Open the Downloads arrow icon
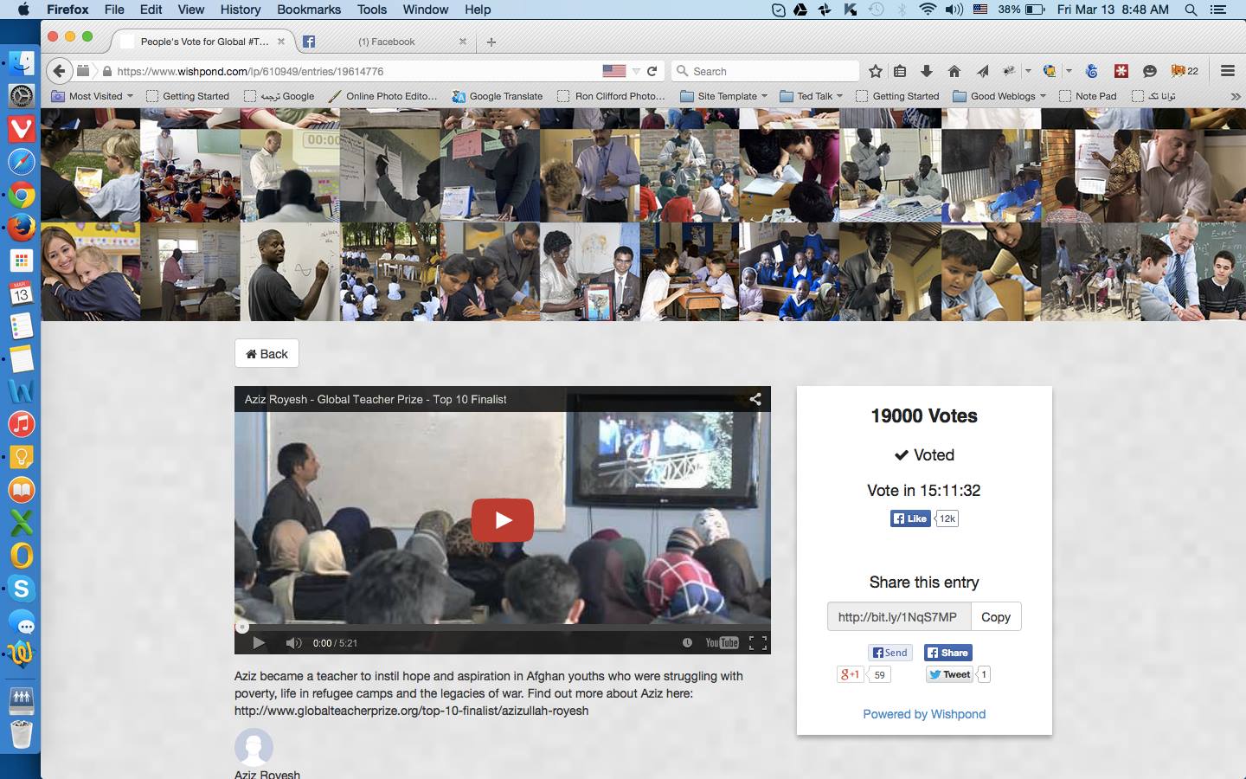1246x779 pixels. pos(927,71)
